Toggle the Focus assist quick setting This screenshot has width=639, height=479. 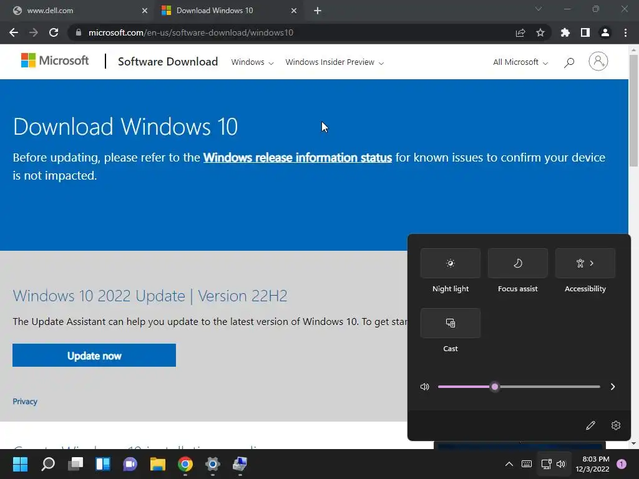pyautogui.click(x=517, y=263)
